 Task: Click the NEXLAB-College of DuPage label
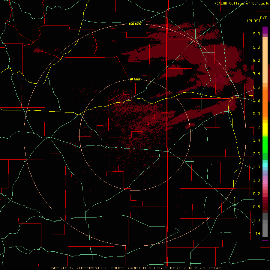(240, 3)
